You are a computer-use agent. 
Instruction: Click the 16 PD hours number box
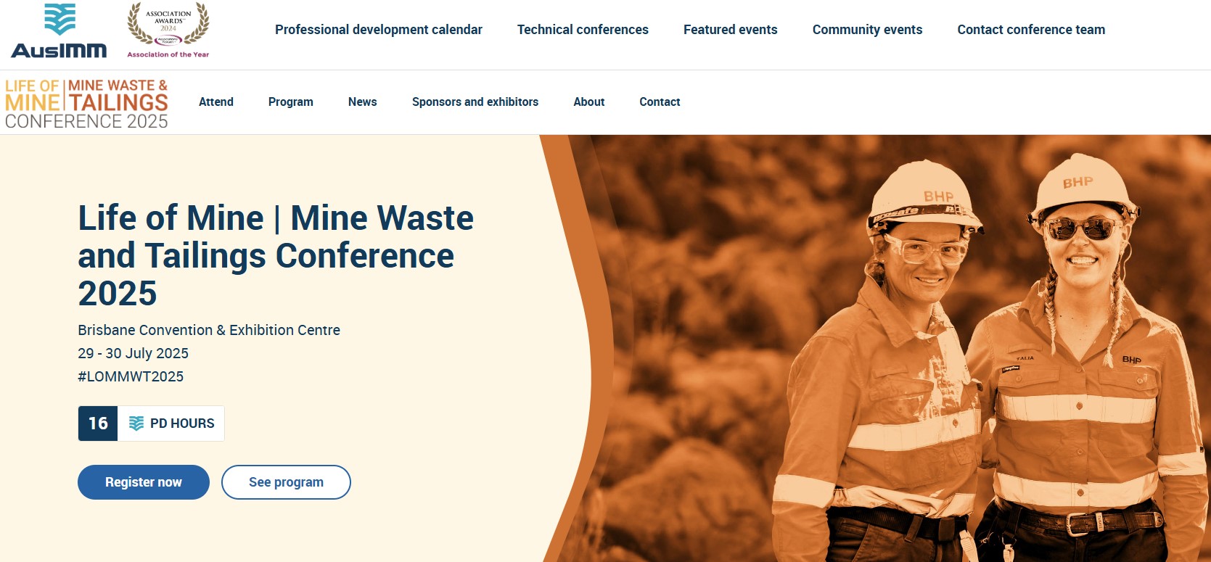tap(98, 423)
